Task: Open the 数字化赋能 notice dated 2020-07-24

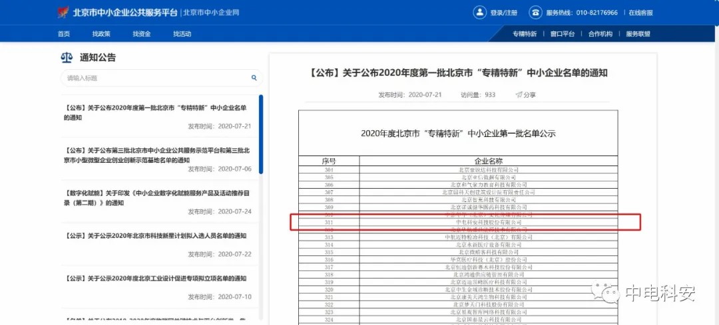Action: 158,198
